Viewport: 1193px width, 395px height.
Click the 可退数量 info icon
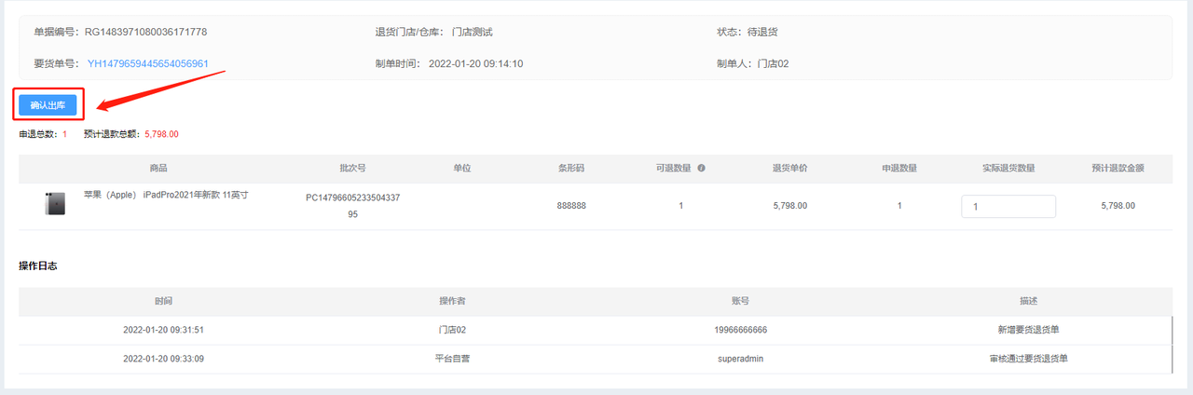pyautogui.click(x=701, y=169)
